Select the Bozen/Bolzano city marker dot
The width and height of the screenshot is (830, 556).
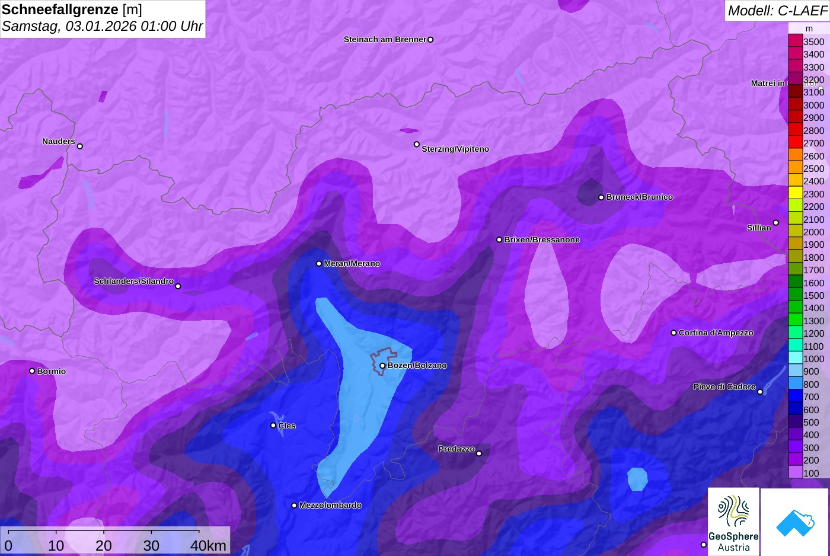[x=382, y=366]
